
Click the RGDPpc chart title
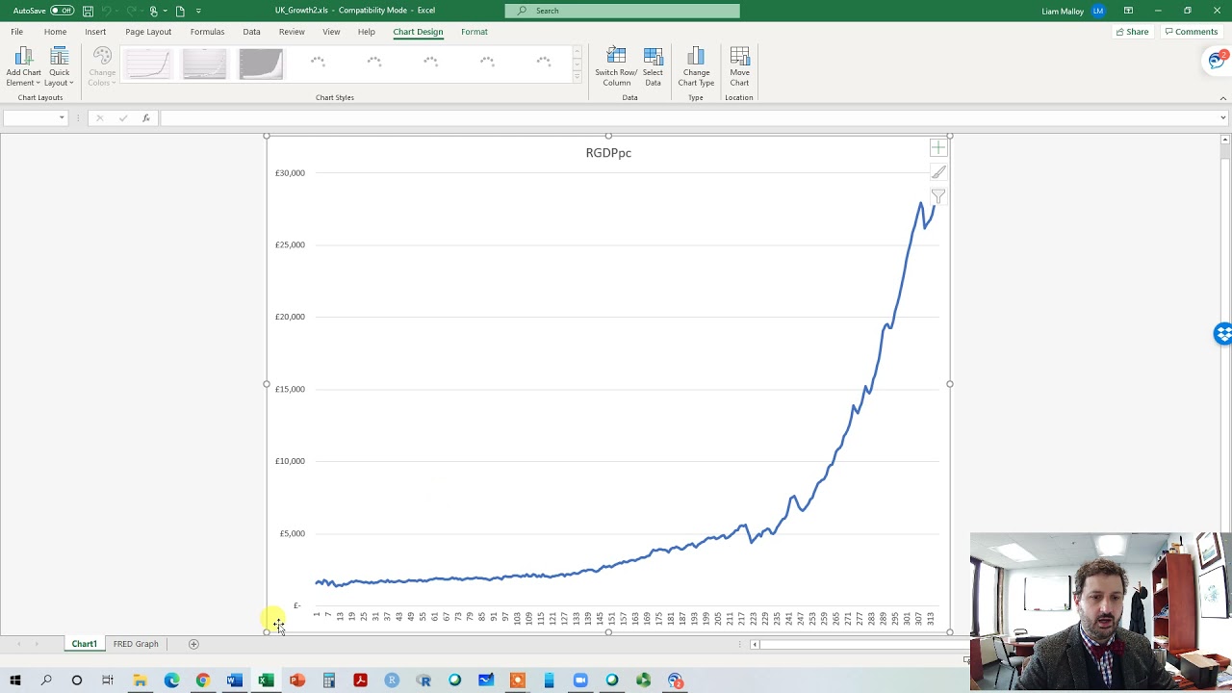click(608, 153)
